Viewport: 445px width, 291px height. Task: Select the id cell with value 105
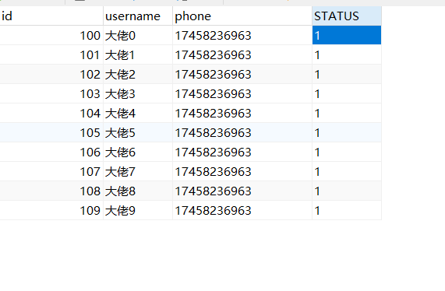[x=51, y=133]
